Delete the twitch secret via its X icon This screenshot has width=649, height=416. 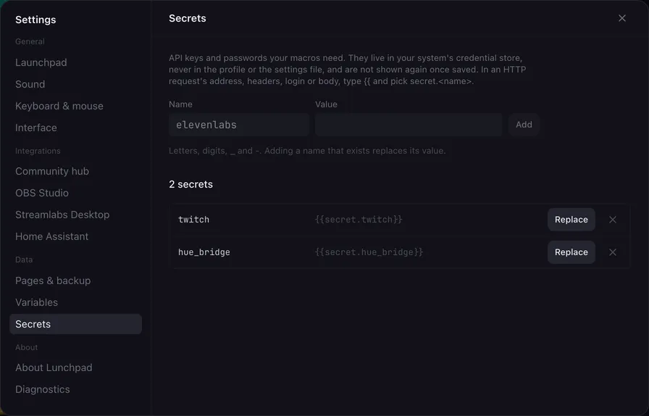click(x=613, y=220)
